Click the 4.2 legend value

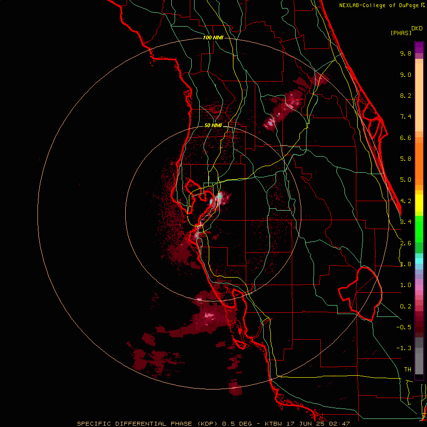pos(406,201)
